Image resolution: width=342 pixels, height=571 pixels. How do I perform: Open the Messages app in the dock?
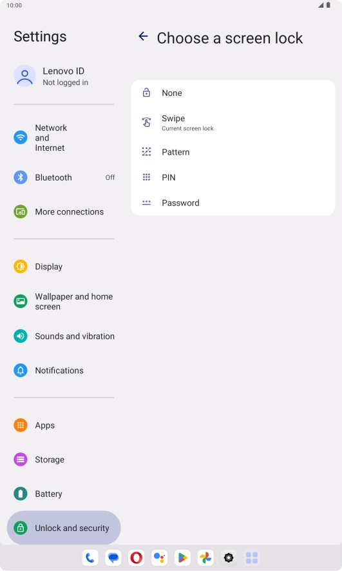tap(113, 557)
